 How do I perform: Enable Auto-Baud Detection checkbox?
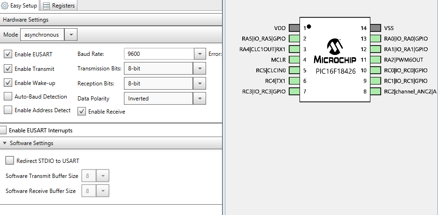[x=8, y=97]
